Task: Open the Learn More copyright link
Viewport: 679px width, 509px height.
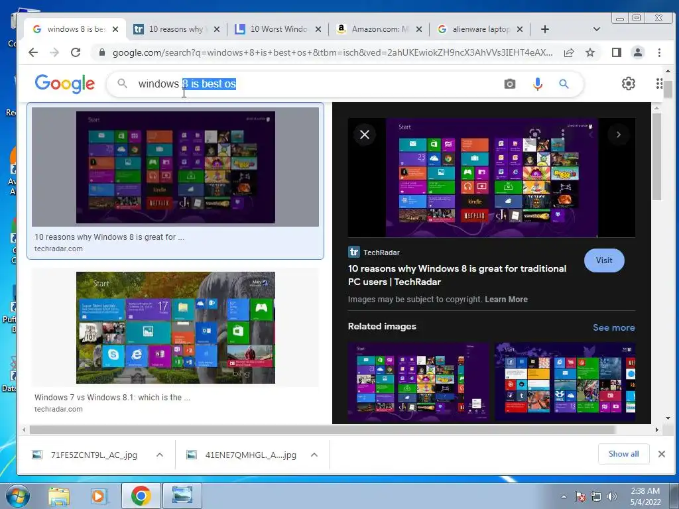Action: tap(506, 299)
